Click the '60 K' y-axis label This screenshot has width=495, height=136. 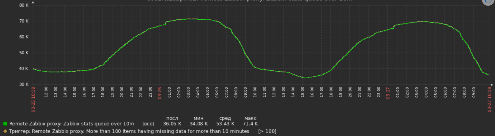click(24, 37)
